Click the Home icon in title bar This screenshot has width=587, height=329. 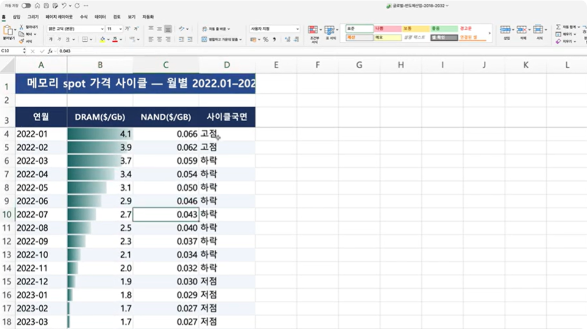[x=37, y=5]
